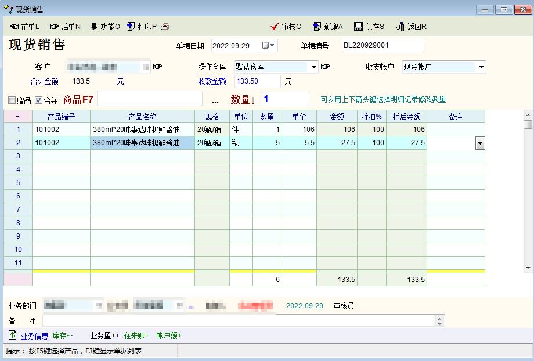Approve the document with 审核C
534x361 pixels.
[286, 27]
